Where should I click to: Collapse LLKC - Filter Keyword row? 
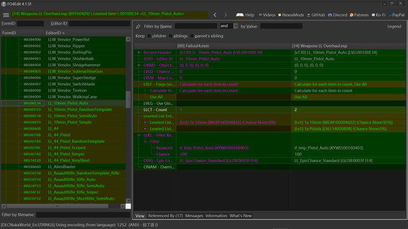pyautogui.click(x=139, y=135)
